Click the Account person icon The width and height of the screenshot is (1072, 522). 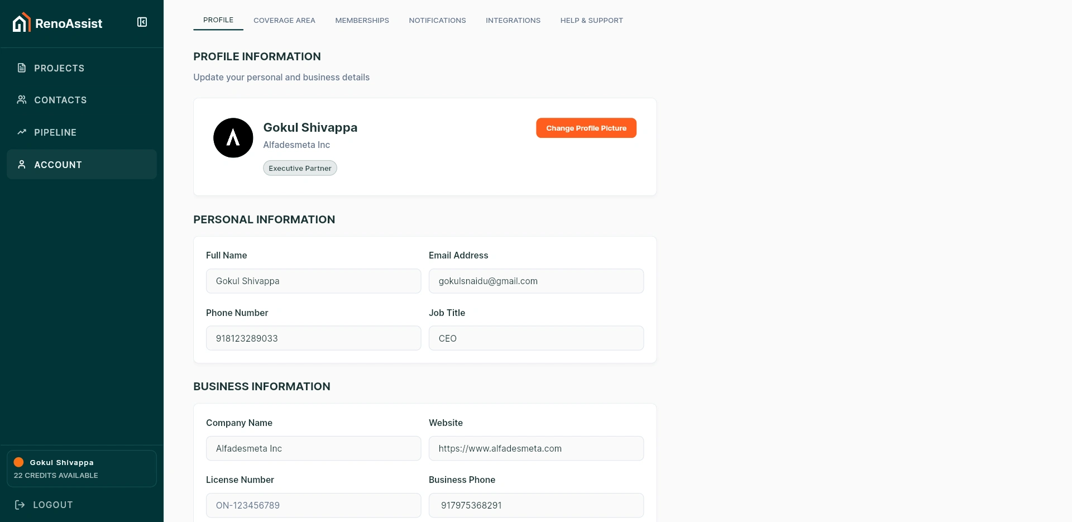[22, 165]
